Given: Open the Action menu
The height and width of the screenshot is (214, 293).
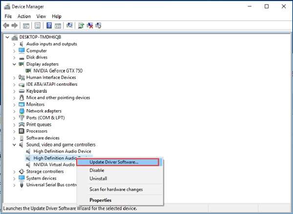Looking at the screenshot, I should tap(24, 17).
